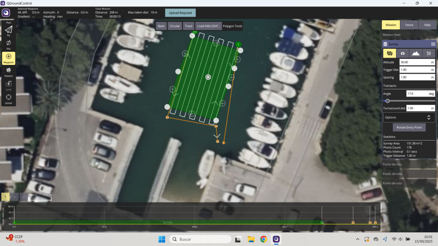Open the Polygon Tools dropdown

click(x=232, y=26)
